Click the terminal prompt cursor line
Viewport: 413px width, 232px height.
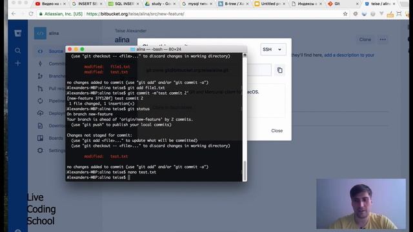(x=98, y=178)
